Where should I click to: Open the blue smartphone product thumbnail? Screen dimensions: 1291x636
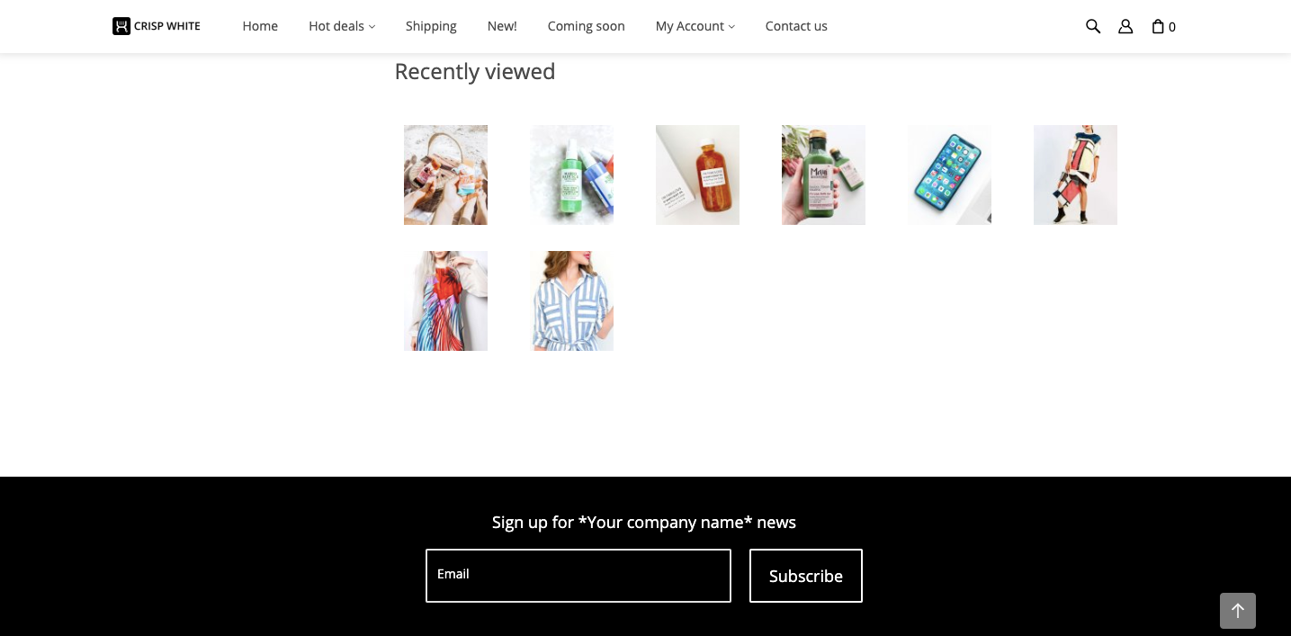point(949,175)
